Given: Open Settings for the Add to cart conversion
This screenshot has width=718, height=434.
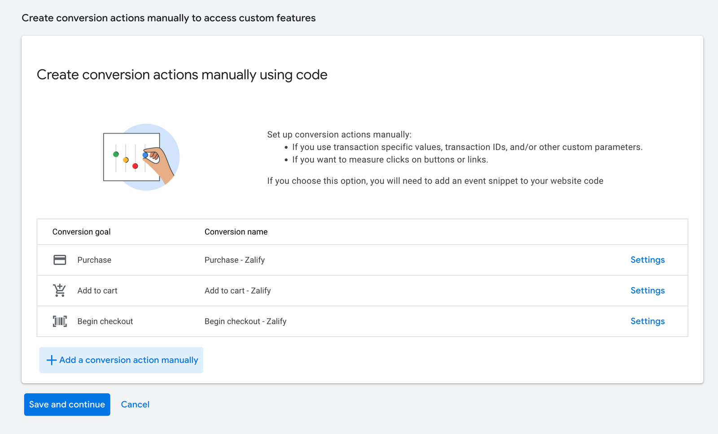Looking at the screenshot, I should [x=647, y=291].
